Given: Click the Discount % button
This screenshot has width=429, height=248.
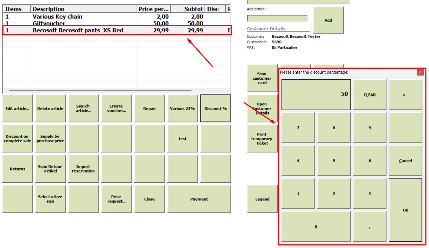Looking at the screenshot, I should (215, 108).
